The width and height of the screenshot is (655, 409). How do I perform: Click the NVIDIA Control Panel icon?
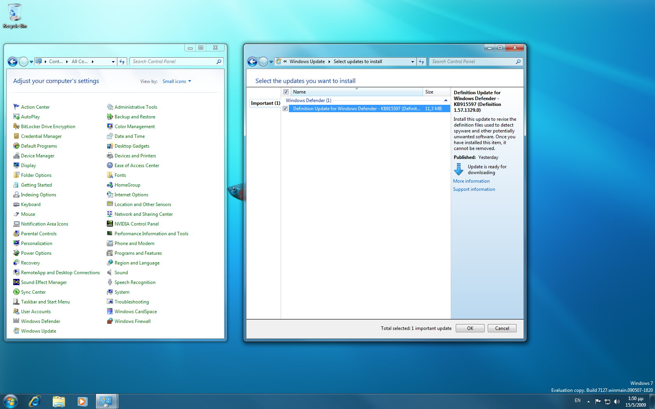tap(110, 224)
